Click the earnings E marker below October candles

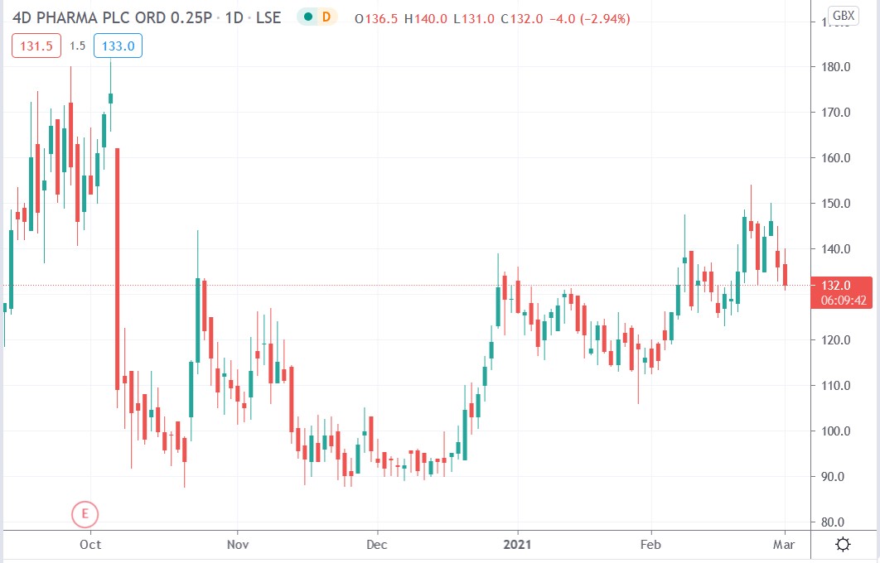tap(84, 514)
